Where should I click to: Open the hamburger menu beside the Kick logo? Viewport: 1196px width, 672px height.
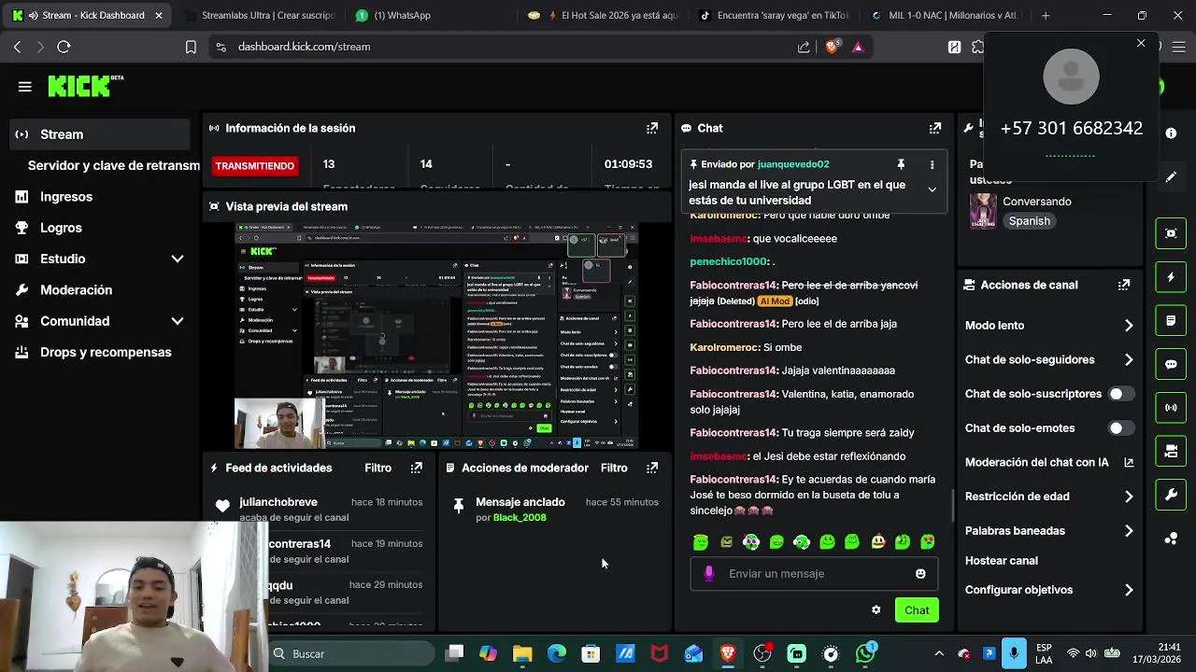[25, 87]
